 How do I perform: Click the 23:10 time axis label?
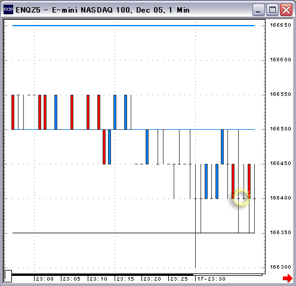pos(98,279)
